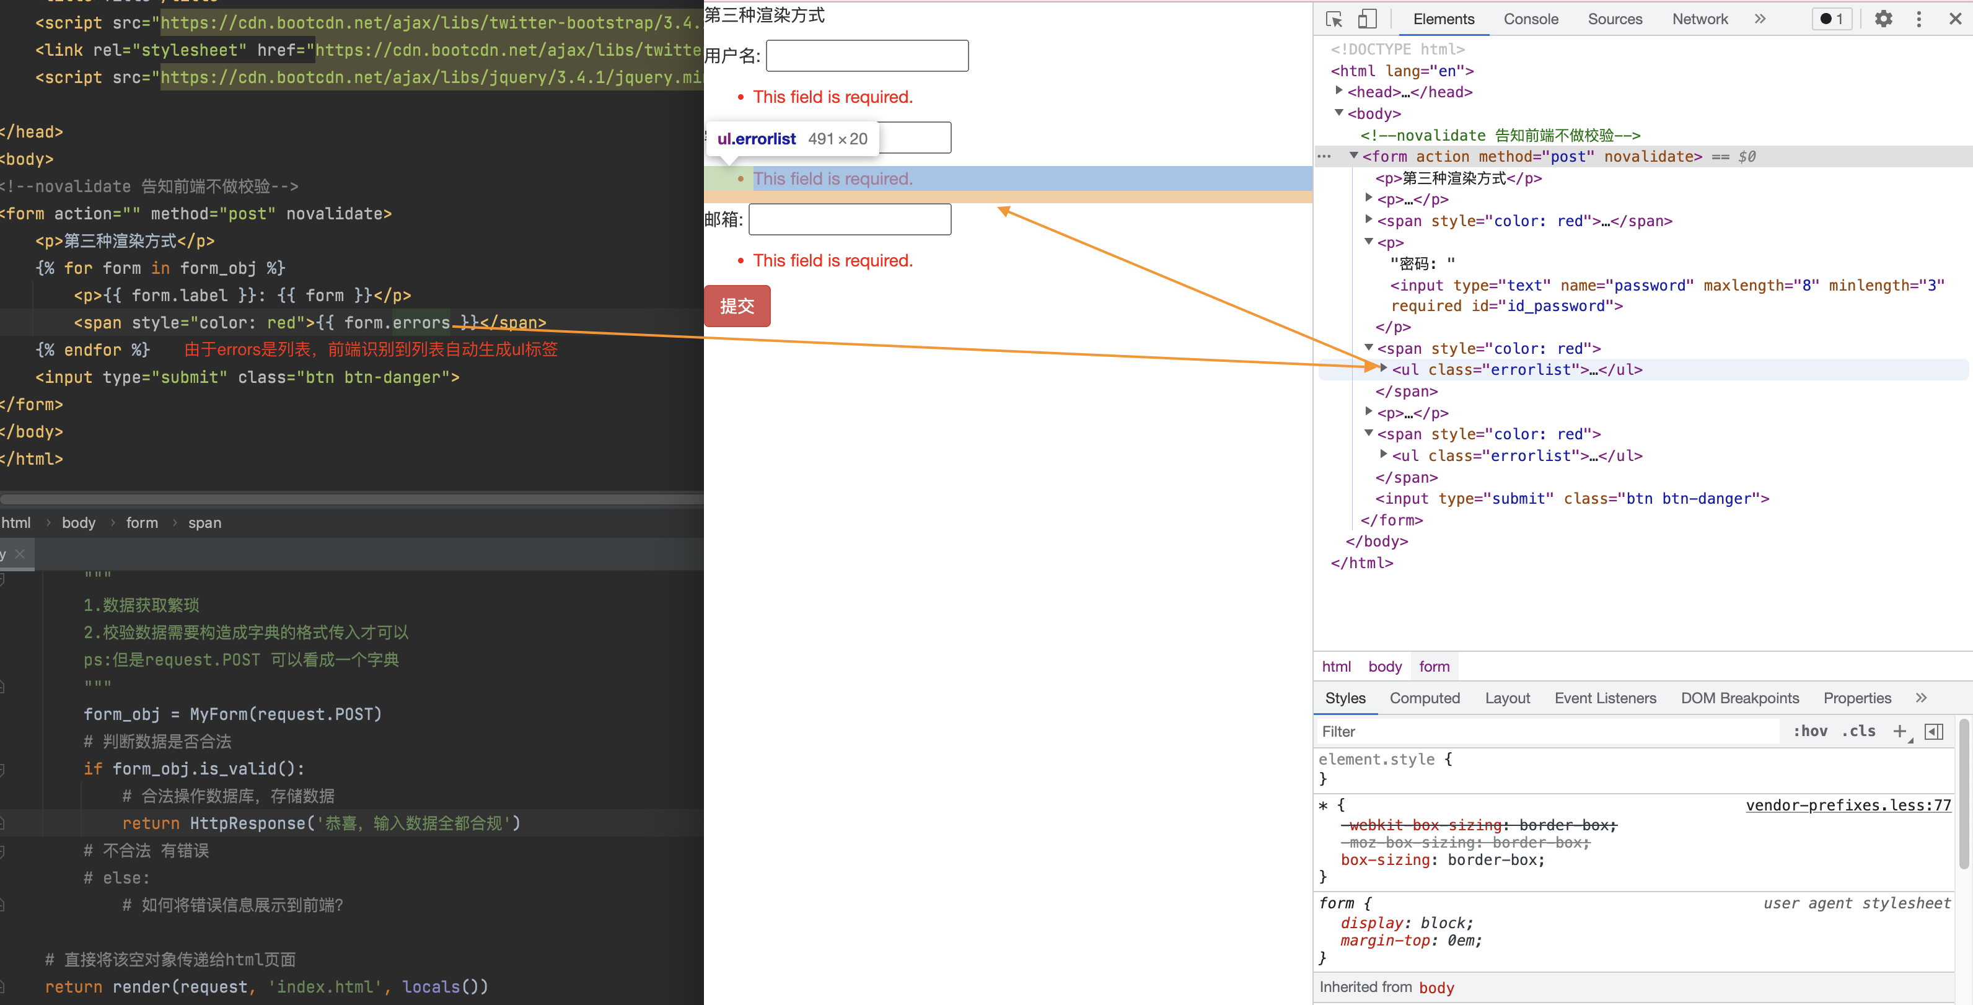Click the issues counter badge
The height and width of the screenshot is (1005, 1973).
click(1831, 19)
